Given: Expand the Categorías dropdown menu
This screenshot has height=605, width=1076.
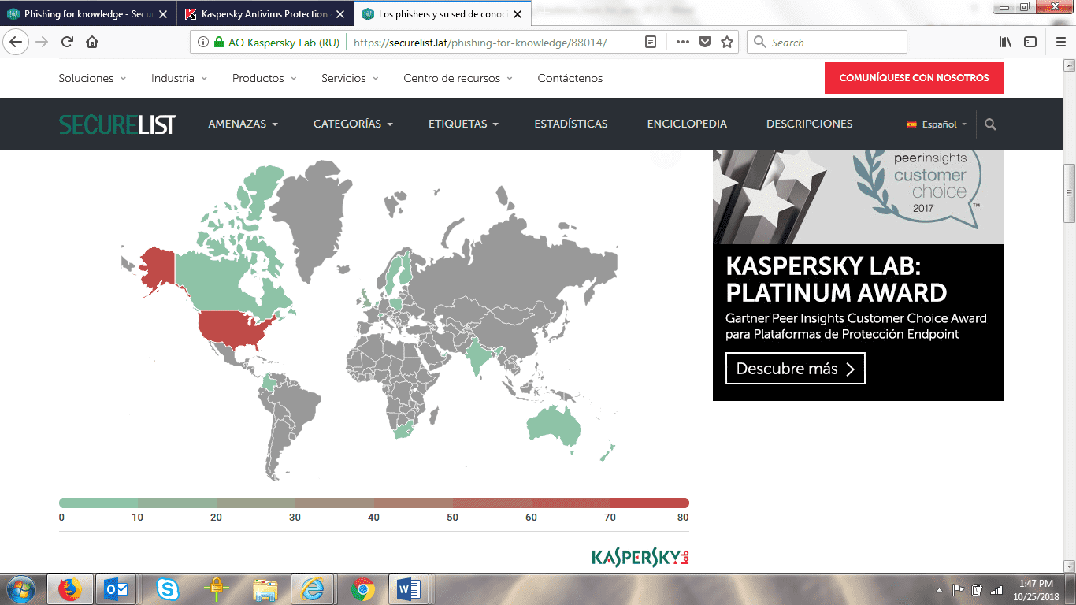Looking at the screenshot, I should click(x=352, y=124).
